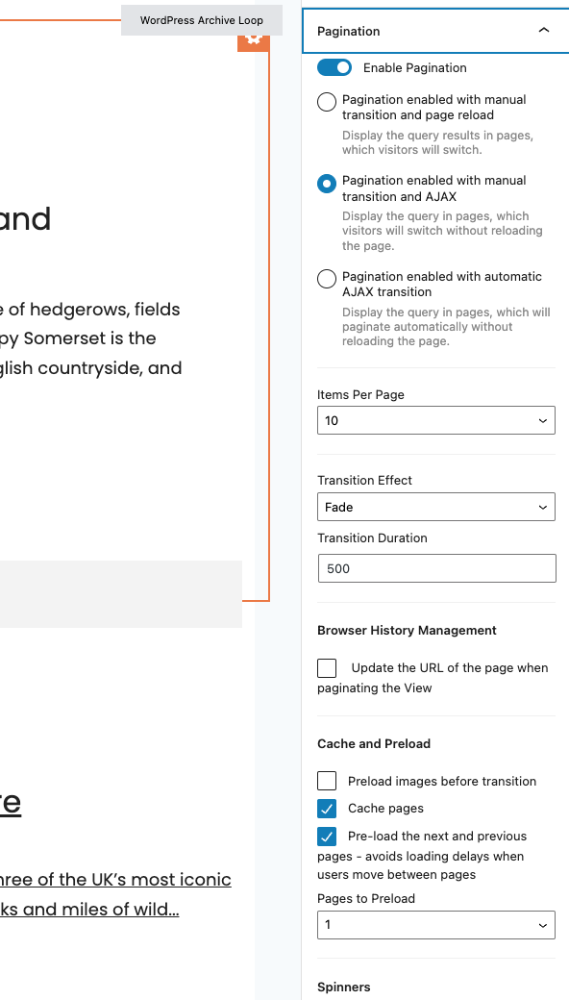Click the WordPress Archive Loop block label
Image resolution: width=569 pixels, height=1000 pixels.
click(201, 20)
